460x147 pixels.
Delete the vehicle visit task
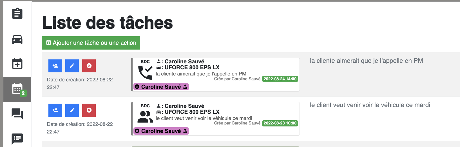[89, 110]
